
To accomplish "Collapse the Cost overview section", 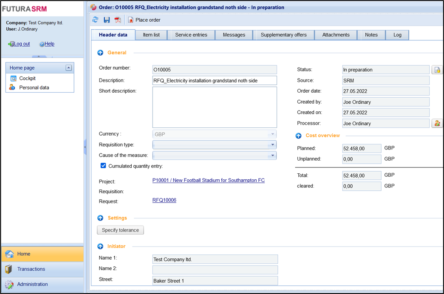I will [x=299, y=136].
